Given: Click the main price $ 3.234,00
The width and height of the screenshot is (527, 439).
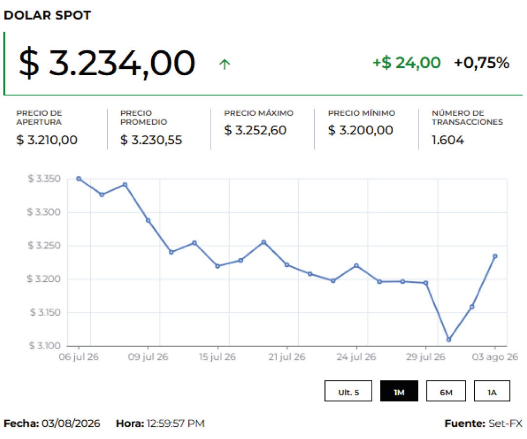Looking at the screenshot, I should tap(107, 63).
